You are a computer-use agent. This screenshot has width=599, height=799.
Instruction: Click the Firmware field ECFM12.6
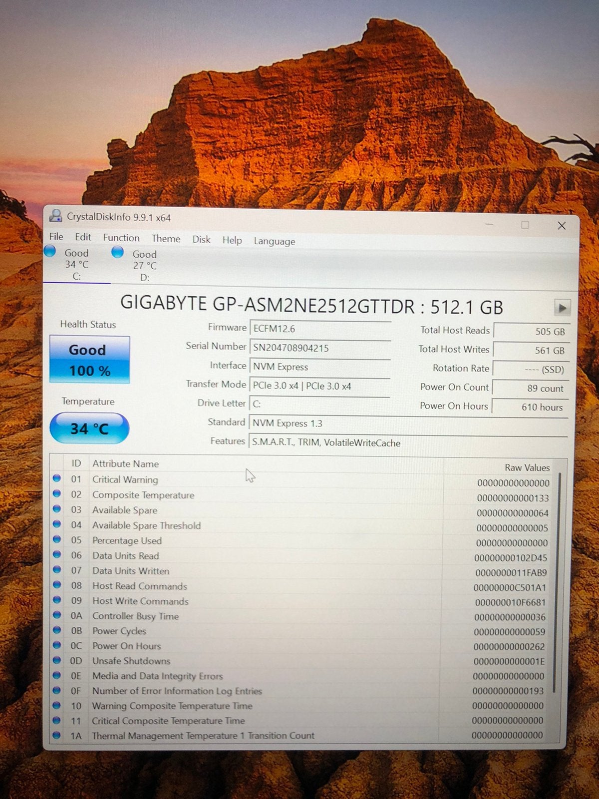(x=320, y=329)
